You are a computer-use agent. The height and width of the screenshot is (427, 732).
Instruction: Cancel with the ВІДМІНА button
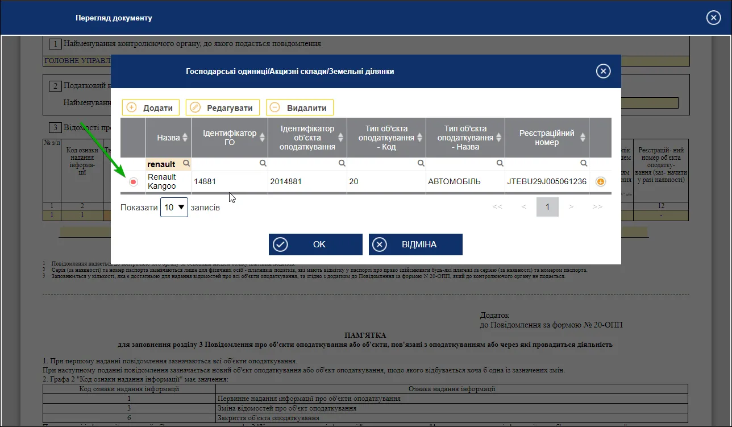click(415, 244)
